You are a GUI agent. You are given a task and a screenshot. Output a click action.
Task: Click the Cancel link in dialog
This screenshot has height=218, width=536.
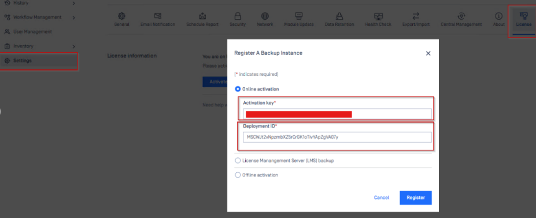coord(382,198)
